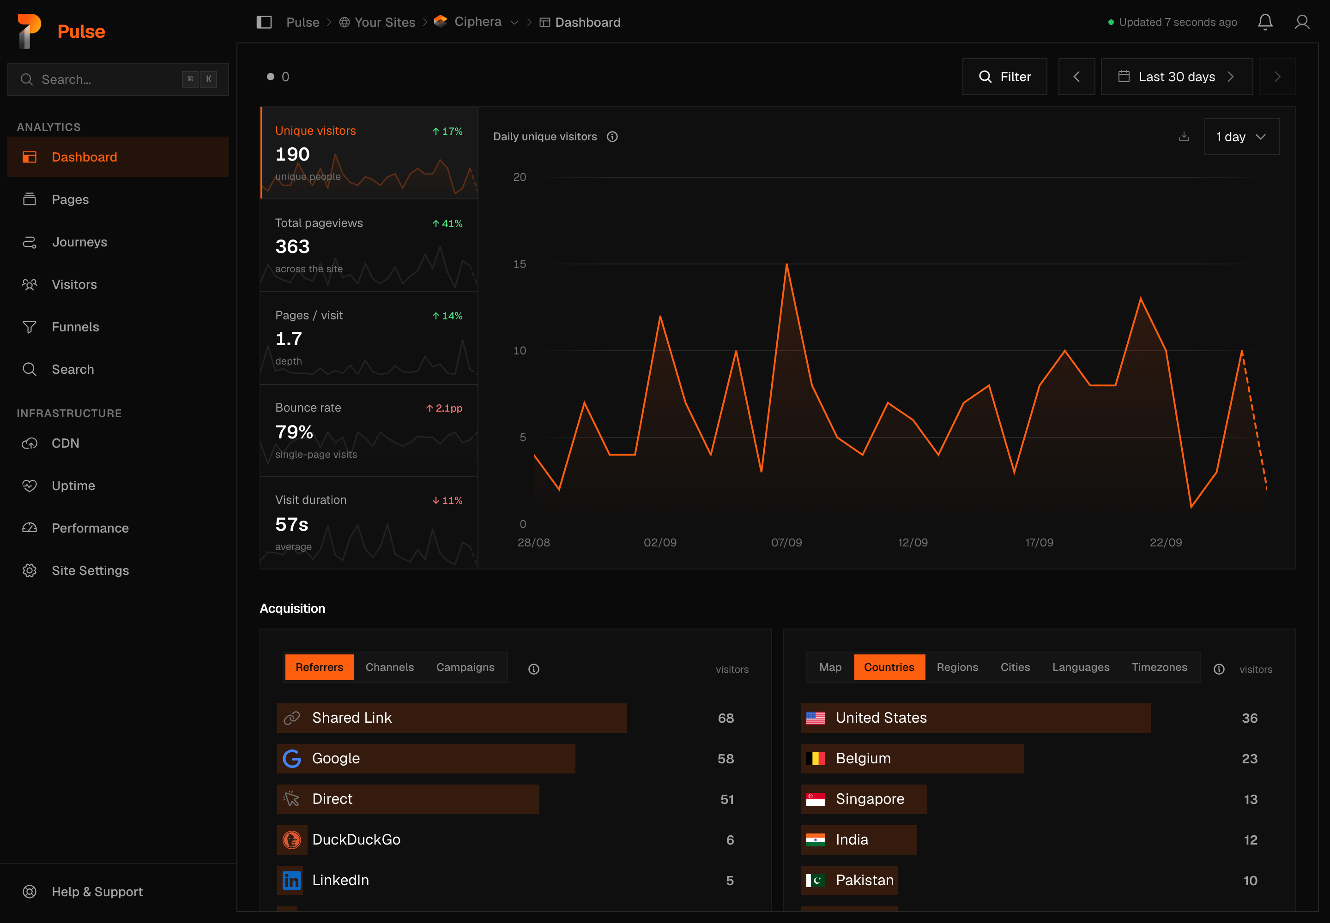
Task: Click the Funnels filter icon
Action: pyautogui.click(x=30, y=327)
